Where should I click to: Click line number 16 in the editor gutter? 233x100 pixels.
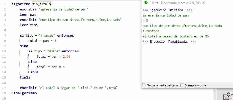(x=4, y=83)
